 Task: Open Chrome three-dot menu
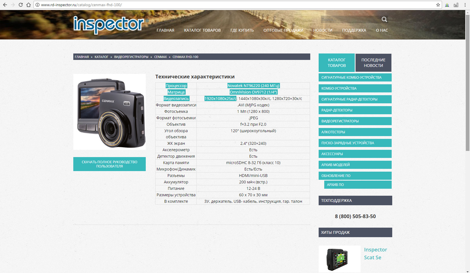click(x=465, y=5)
